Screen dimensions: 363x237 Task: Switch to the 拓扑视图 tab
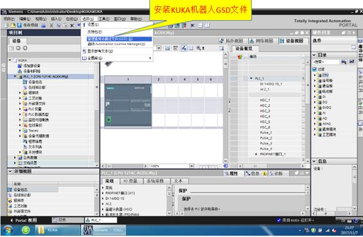coord(232,41)
